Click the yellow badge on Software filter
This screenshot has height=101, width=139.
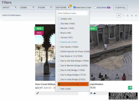[x=71, y=6]
